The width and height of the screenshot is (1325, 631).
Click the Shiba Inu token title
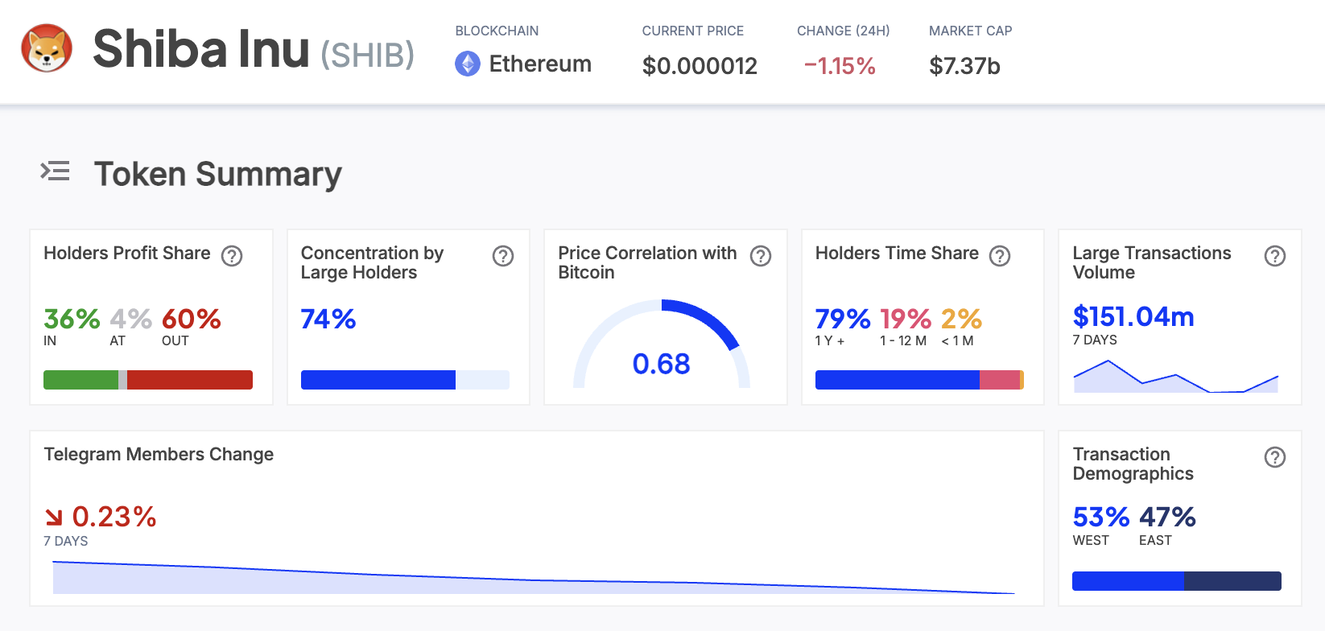[x=201, y=48]
